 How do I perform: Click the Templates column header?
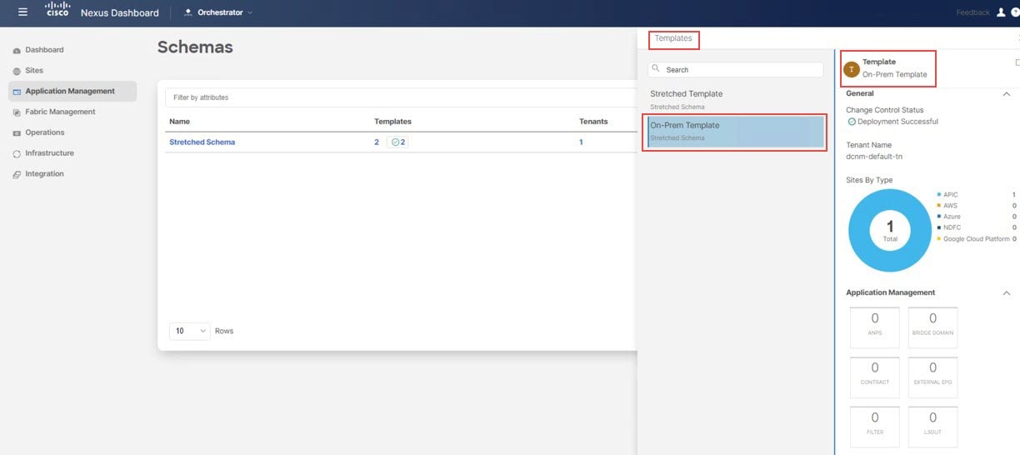392,122
